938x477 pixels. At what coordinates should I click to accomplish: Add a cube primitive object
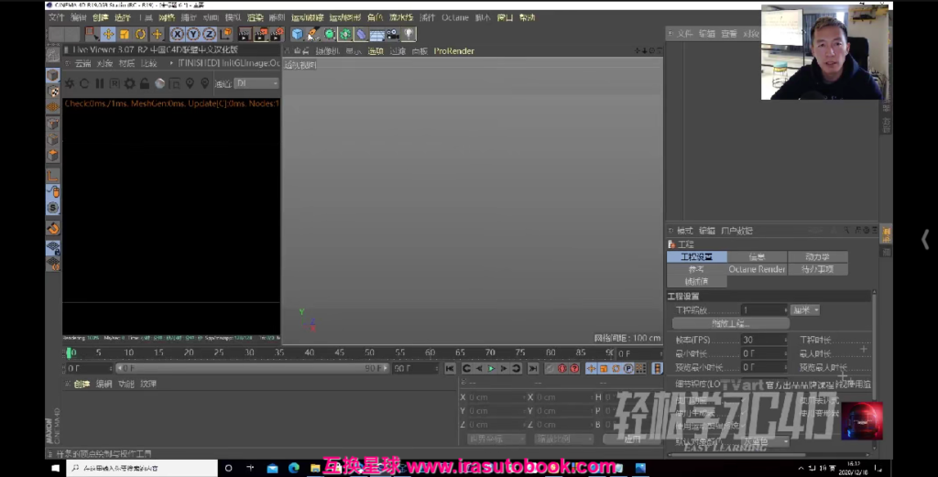point(298,34)
